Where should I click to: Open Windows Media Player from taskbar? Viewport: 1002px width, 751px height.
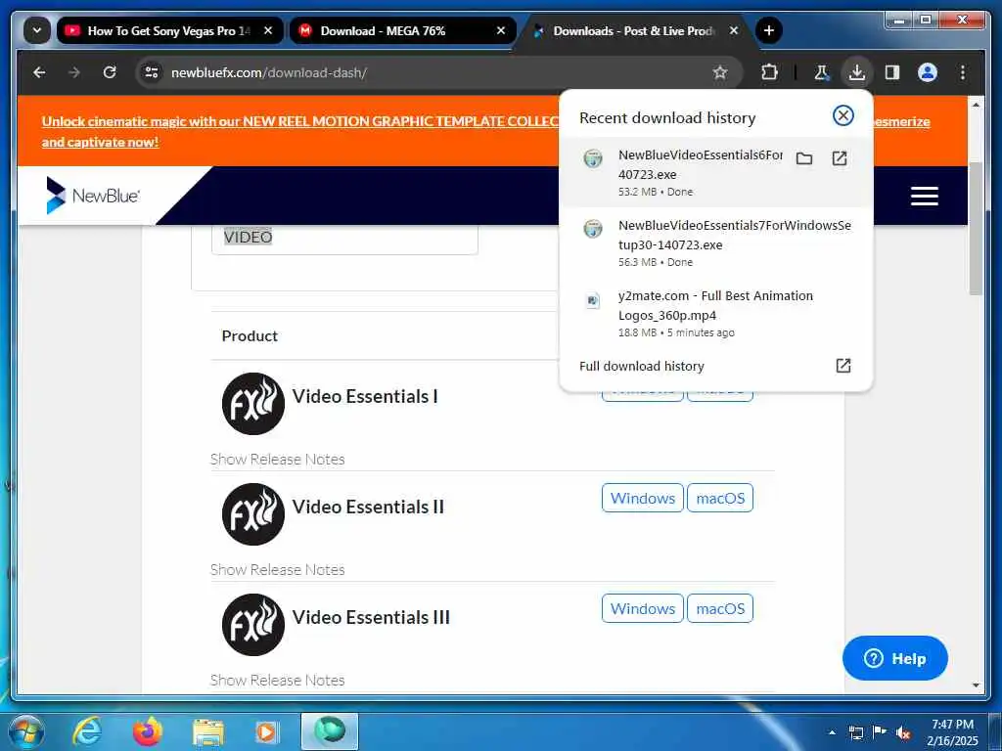click(x=267, y=732)
